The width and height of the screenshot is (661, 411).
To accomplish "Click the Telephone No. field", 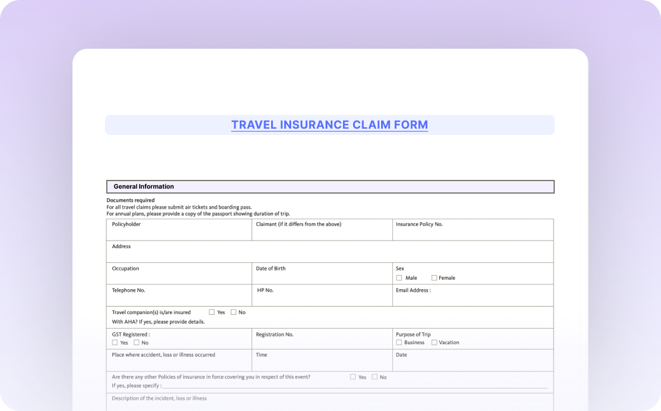I will [x=179, y=298].
